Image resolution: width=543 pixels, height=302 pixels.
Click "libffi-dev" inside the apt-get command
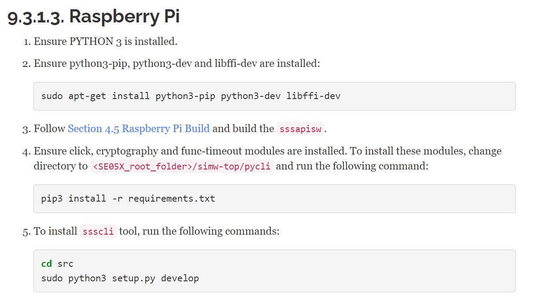coord(313,96)
